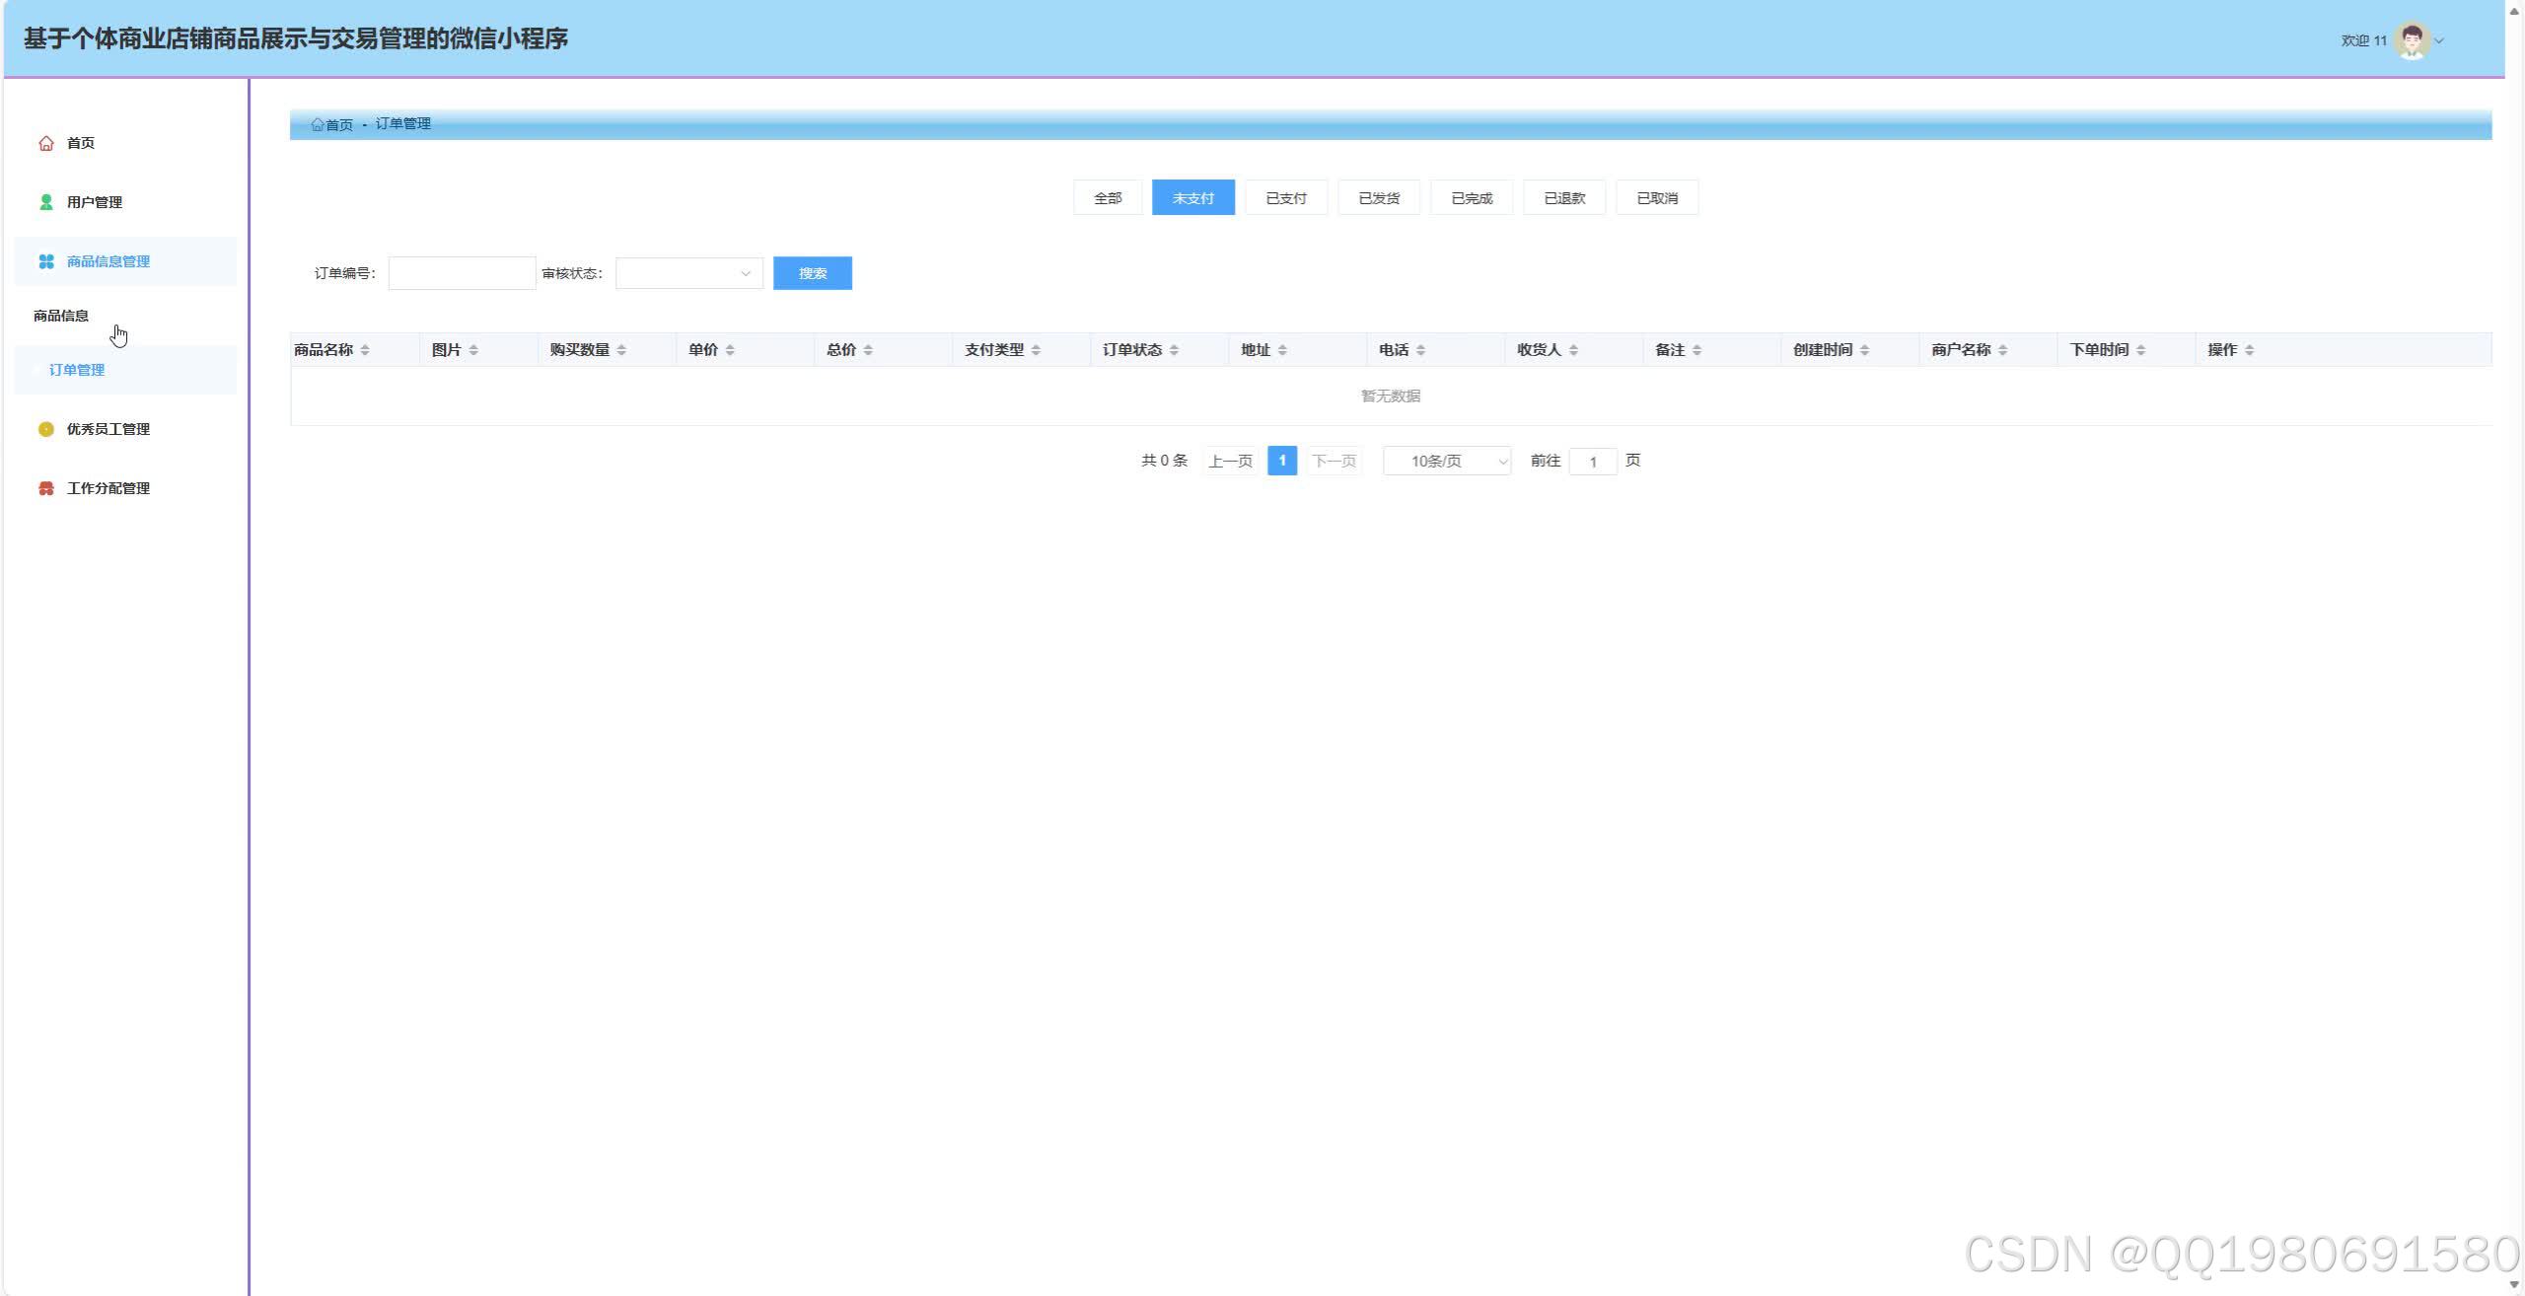Click the breadcrumb home icon
The width and height of the screenshot is (2525, 1296).
pos(318,124)
